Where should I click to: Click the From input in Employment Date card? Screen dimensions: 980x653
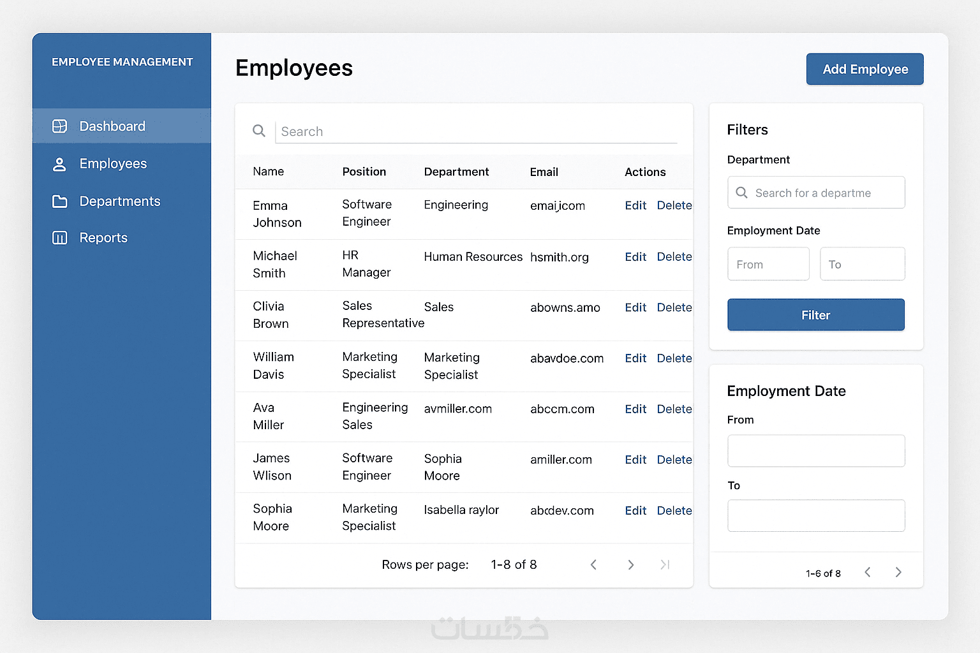[x=816, y=451]
